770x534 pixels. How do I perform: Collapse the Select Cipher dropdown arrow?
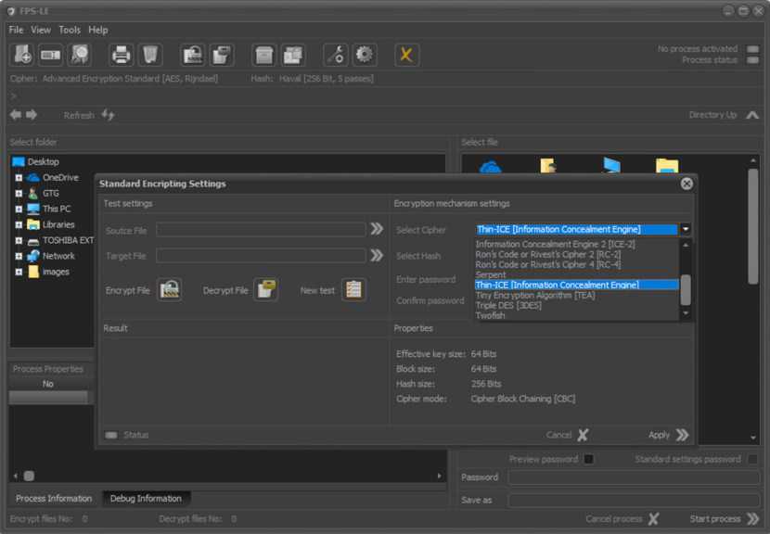point(686,229)
